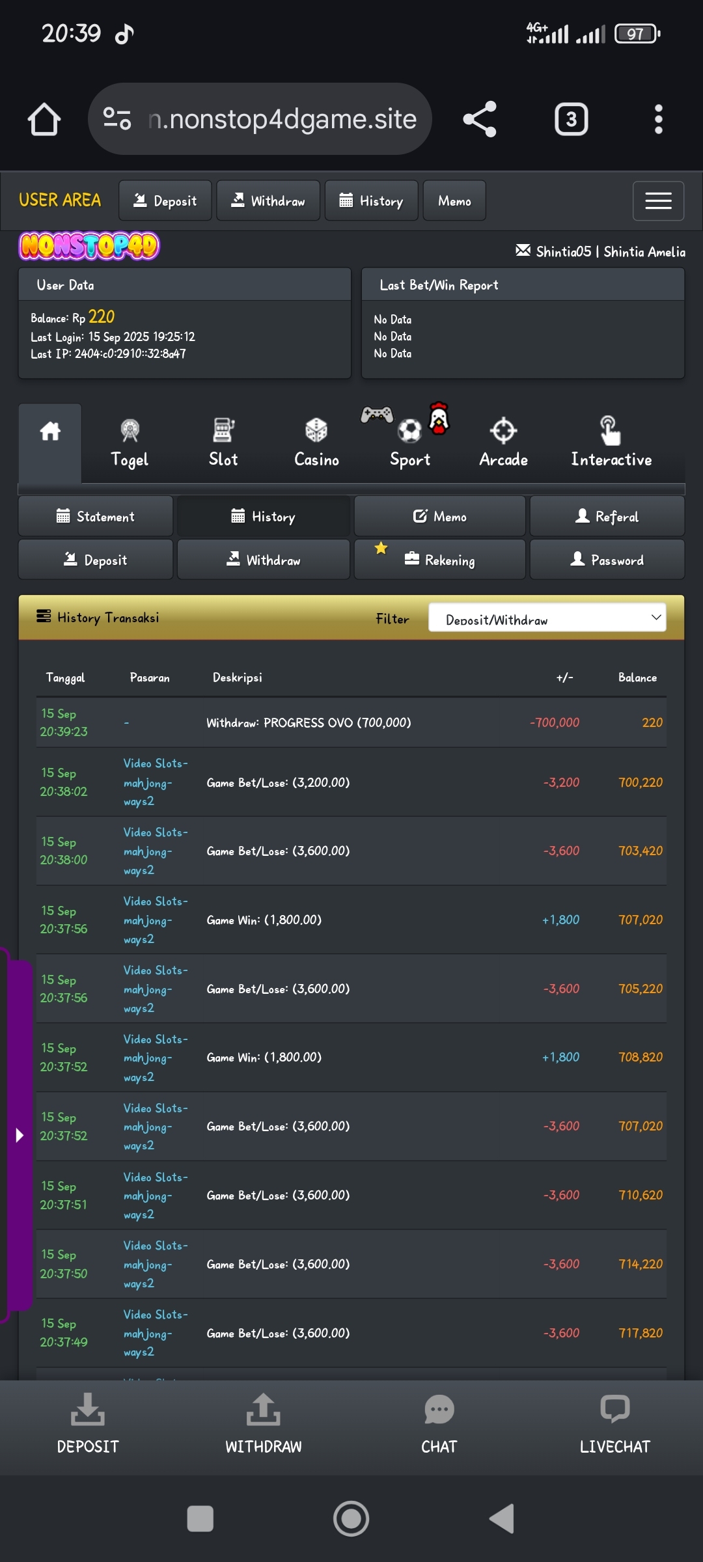Select the Home tab icon
The width and height of the screenshot is (703, 1562).
coord(50,432)
